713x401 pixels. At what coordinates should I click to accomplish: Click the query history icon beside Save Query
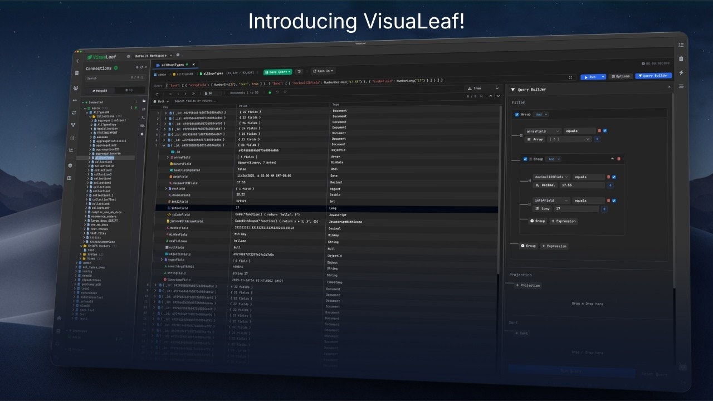(299, 72)
